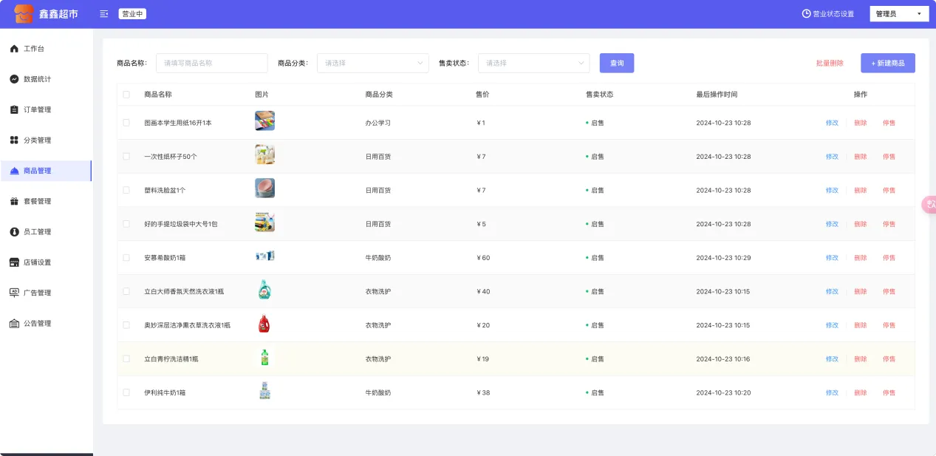Click the 新建商品 button
The width and height of the screenshot is (936, 456).
pos(887,64)
